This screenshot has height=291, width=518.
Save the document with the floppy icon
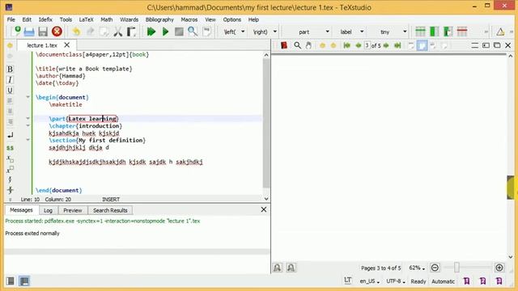click(43, 32)
